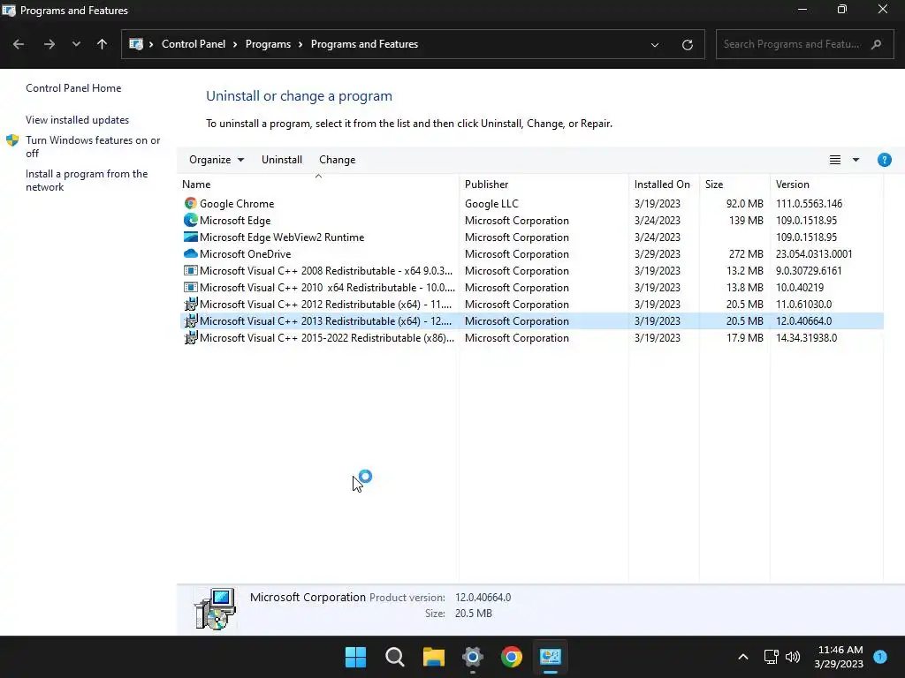Click the Programs and Features breadcrumb
Viewport: 905px width, 678px height.
pos(364,44)
